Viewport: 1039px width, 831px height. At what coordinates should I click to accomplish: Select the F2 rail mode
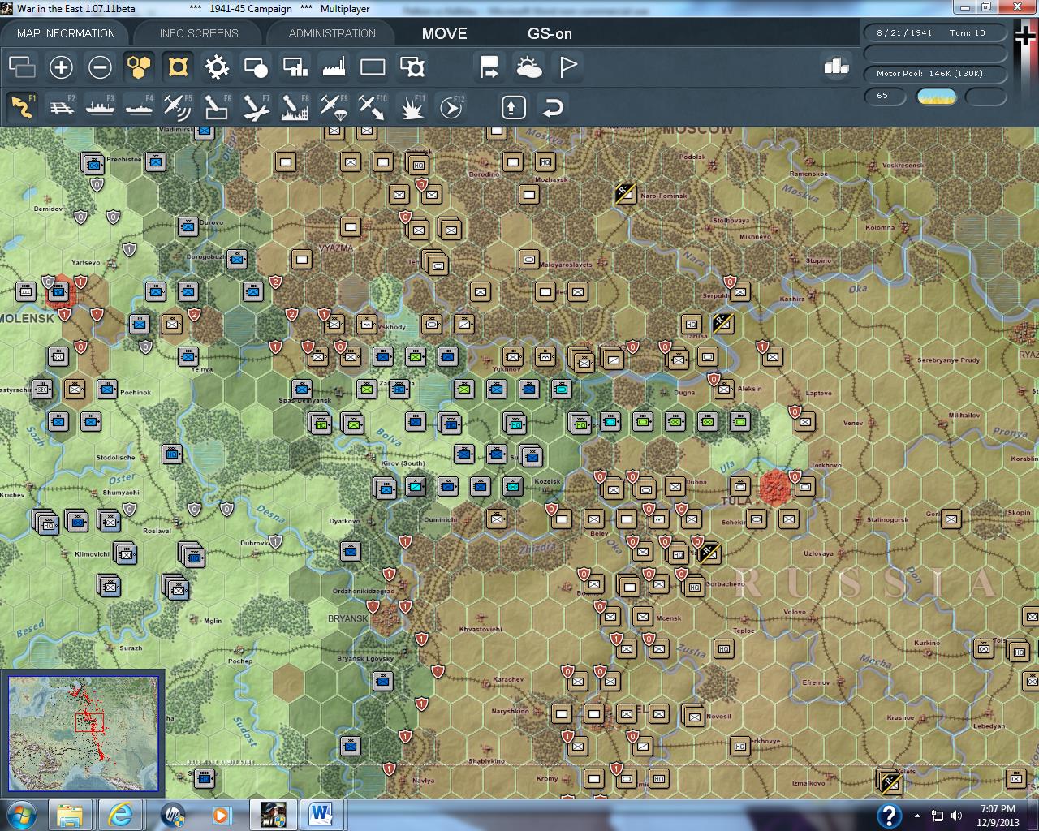tap(61, 107)
